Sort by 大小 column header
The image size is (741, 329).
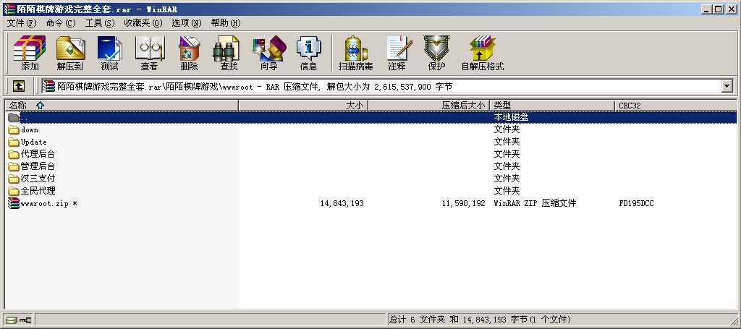pyautogui.click(x=303, y=106)
